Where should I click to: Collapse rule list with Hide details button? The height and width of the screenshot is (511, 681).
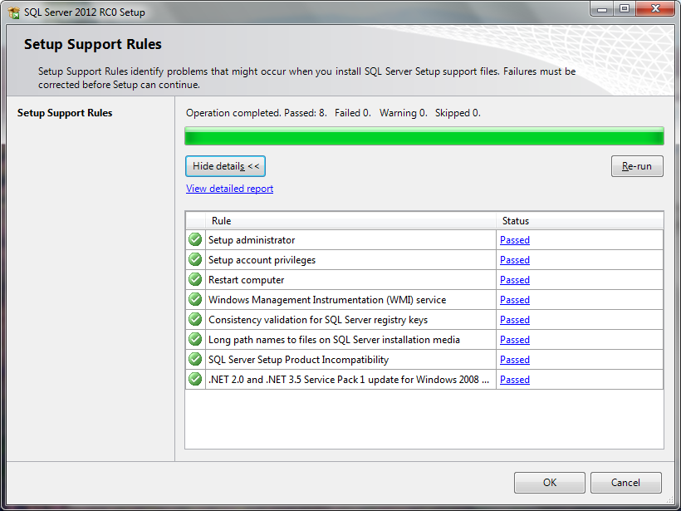pos(225,166)
